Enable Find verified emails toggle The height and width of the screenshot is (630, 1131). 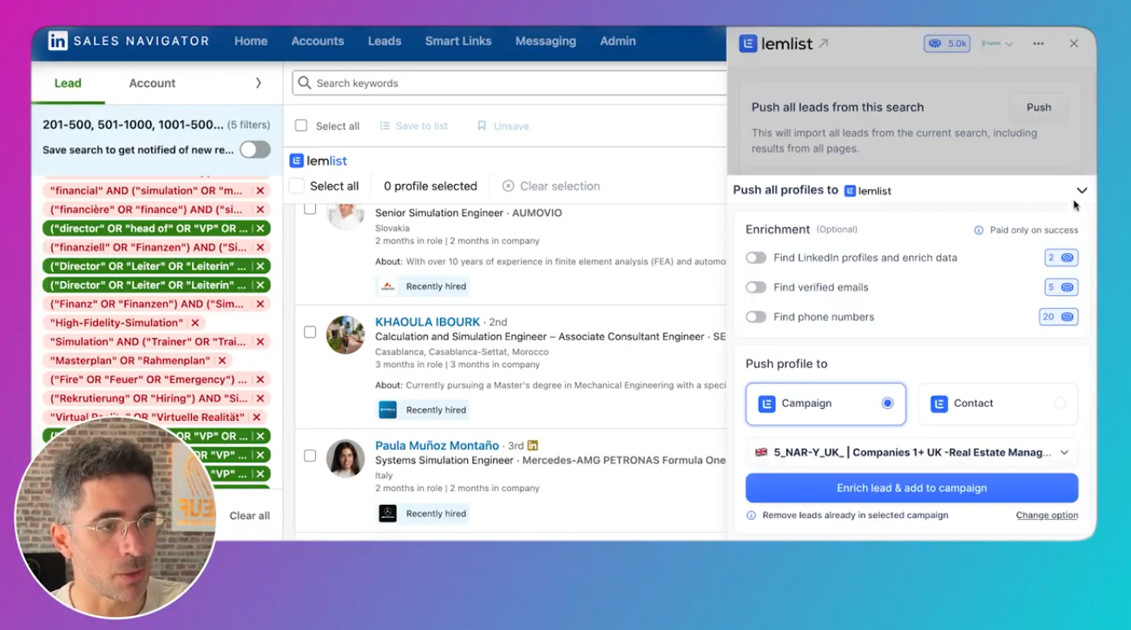[x=756, y=287]
